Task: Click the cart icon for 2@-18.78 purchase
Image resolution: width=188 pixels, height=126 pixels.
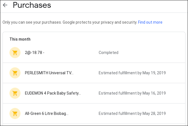Action: coord(15,53)
